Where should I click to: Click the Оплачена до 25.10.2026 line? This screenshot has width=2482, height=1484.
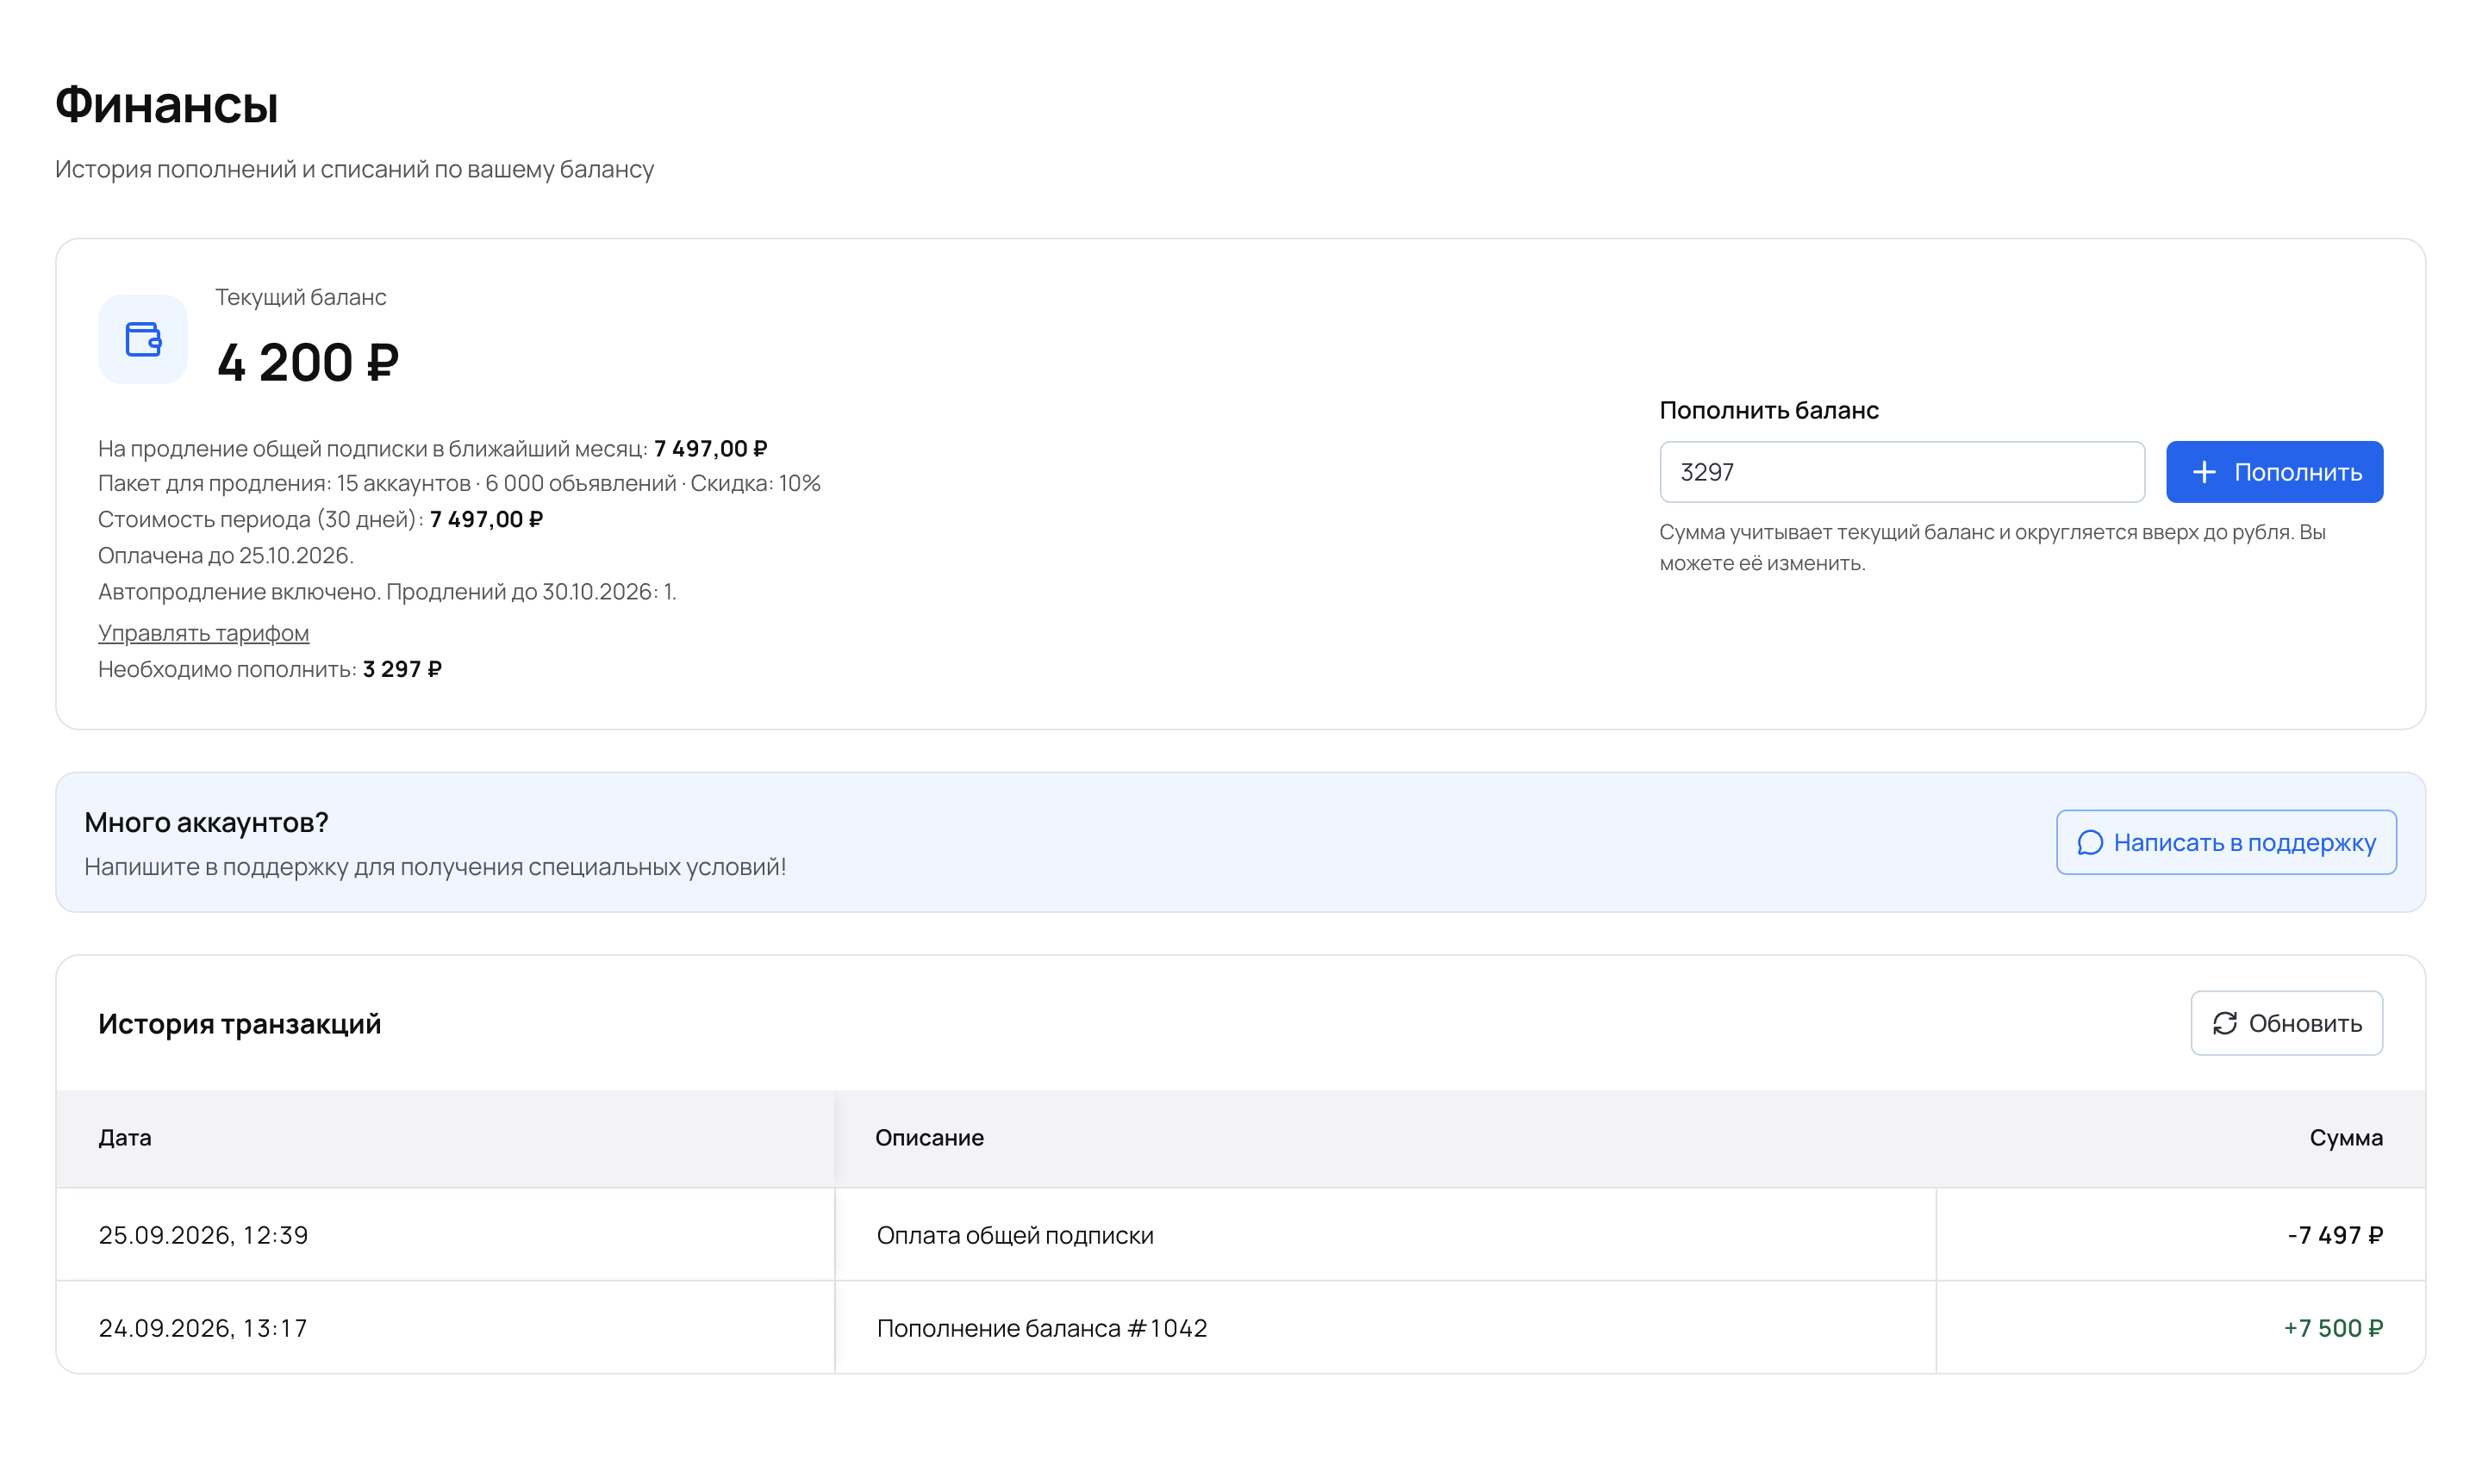coord(226,555)
